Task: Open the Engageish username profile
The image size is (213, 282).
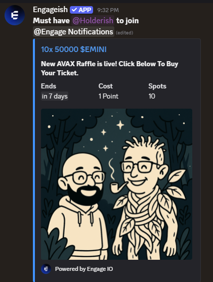Action: tap(50, 10)
